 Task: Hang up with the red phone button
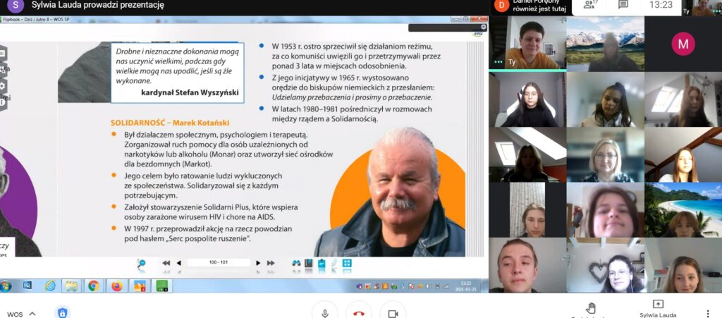359,313
